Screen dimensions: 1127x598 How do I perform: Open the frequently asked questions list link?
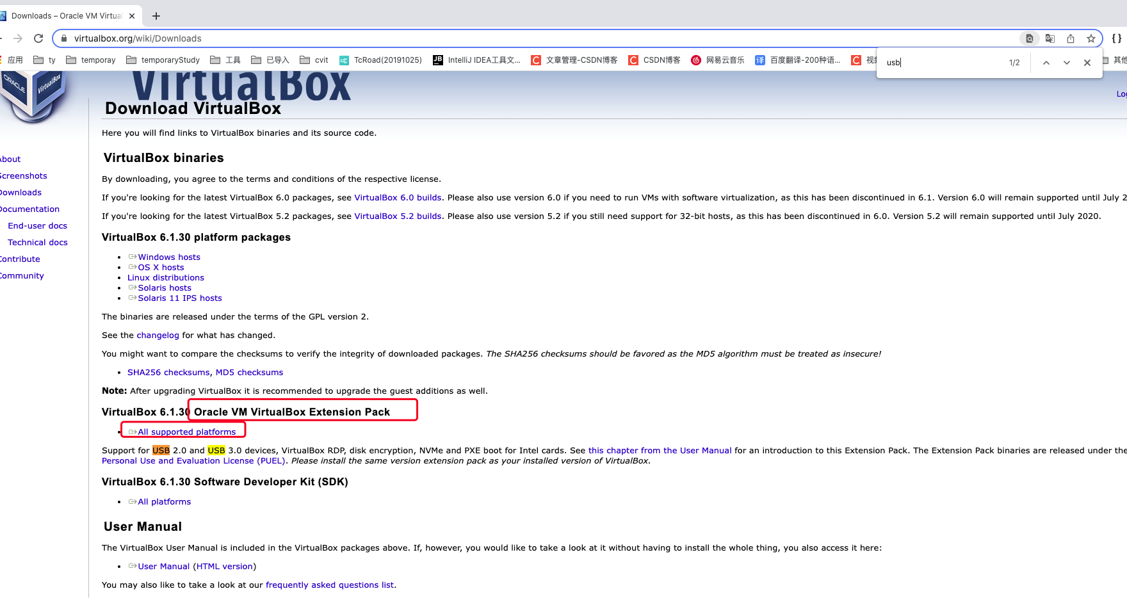click(330, 585)
